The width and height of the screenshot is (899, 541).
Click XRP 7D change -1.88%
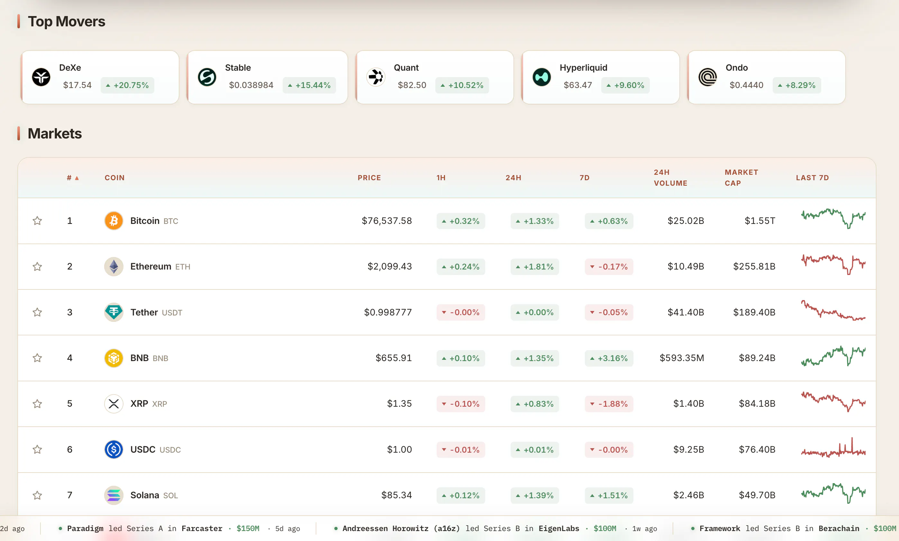(609, 404)
